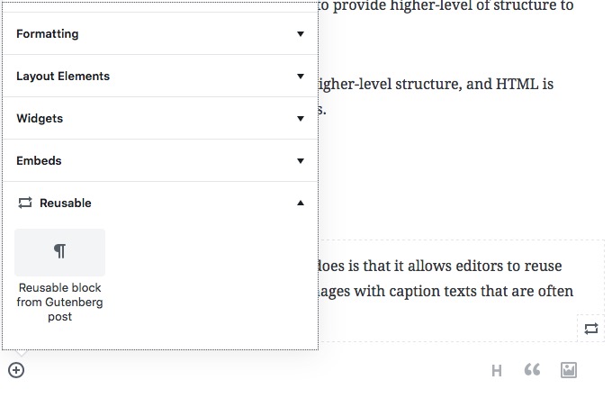
Task: Expand the Embeds section arrow
Action: tap(300, 160)
